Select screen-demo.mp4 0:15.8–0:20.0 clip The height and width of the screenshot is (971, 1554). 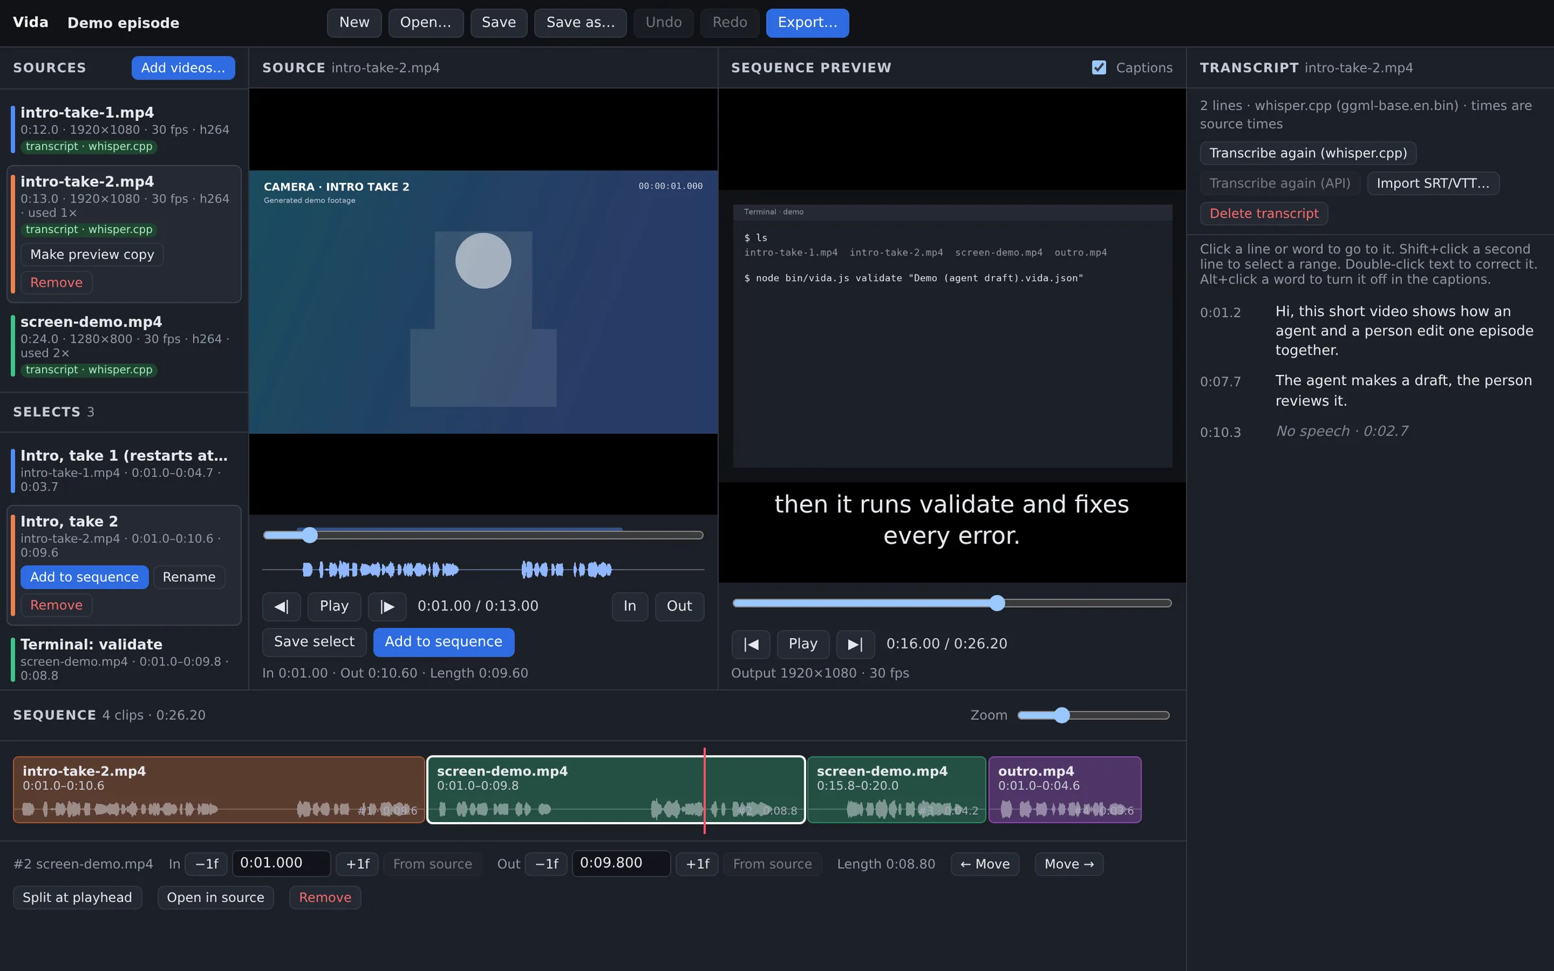(897, 790)
